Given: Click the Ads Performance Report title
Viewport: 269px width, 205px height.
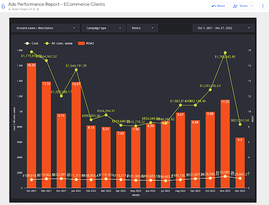Looking at the screenshot, I should 57,4.
